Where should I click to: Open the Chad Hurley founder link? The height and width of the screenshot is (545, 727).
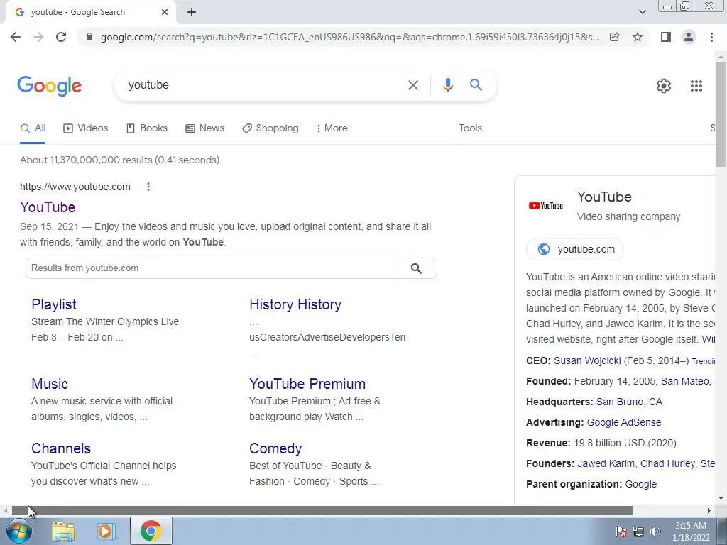click(x=667, y=464)
